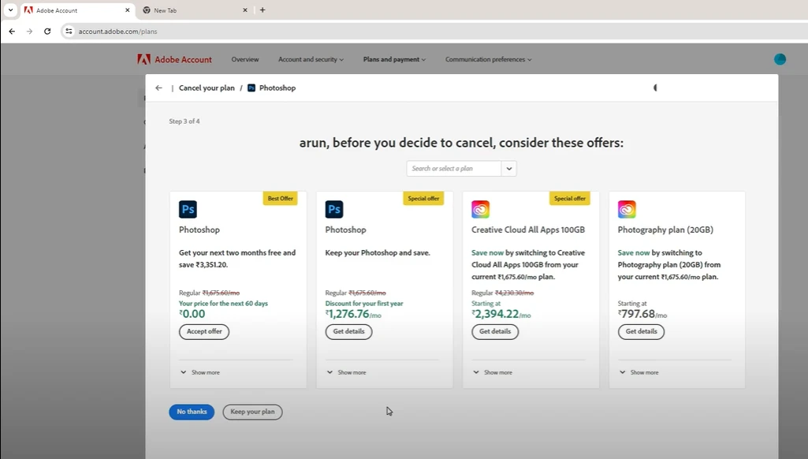The image size is (808, 459).
Task: Get details for the ₹1,276.76/mo Photoshop offer
Action: 349,331
